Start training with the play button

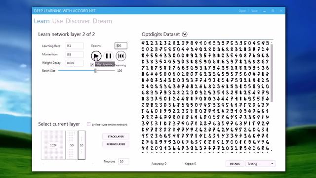[96, 56]
